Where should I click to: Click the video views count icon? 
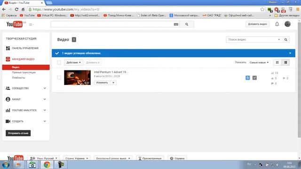coord(272,73)
